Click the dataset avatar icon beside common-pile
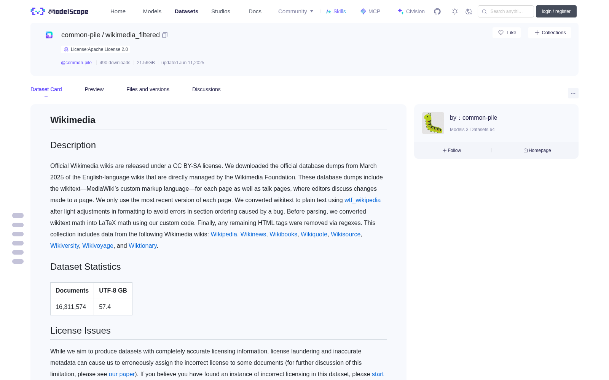This screenshot has height=380, width=609. 49,35
